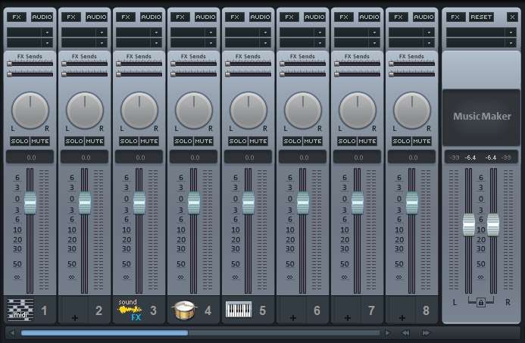This screenshot has height=343, width=525.
Task: Click the master FX button
Action: click(x=455, y=17)
